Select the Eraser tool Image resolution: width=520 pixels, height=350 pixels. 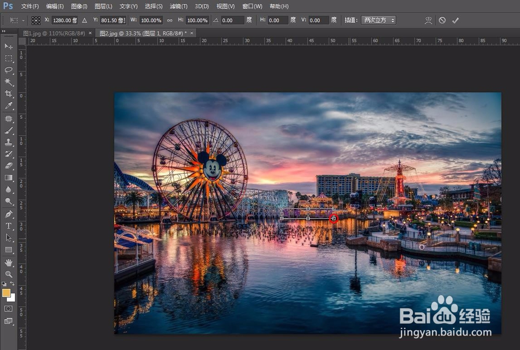(x=9, y=166)
